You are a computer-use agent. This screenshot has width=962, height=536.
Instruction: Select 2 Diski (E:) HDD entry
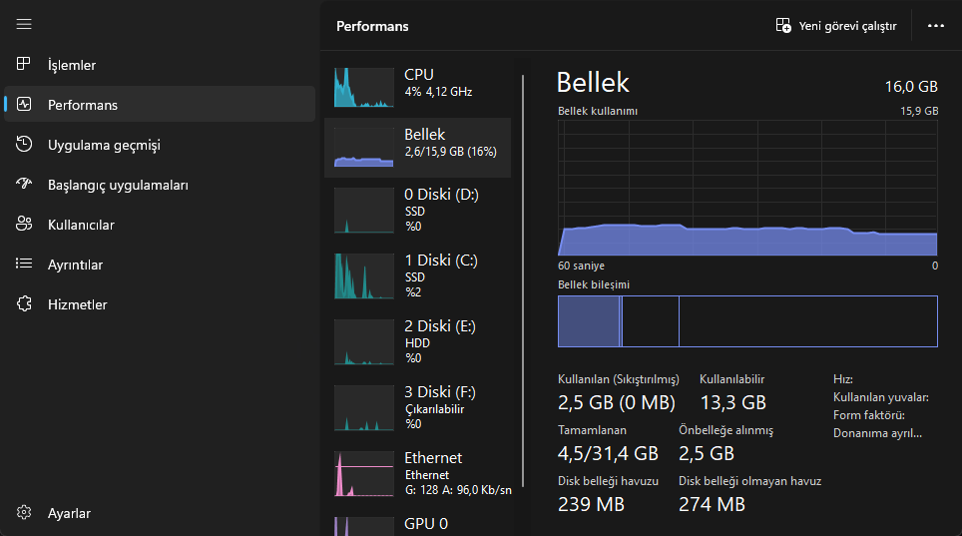click(417, 341)
